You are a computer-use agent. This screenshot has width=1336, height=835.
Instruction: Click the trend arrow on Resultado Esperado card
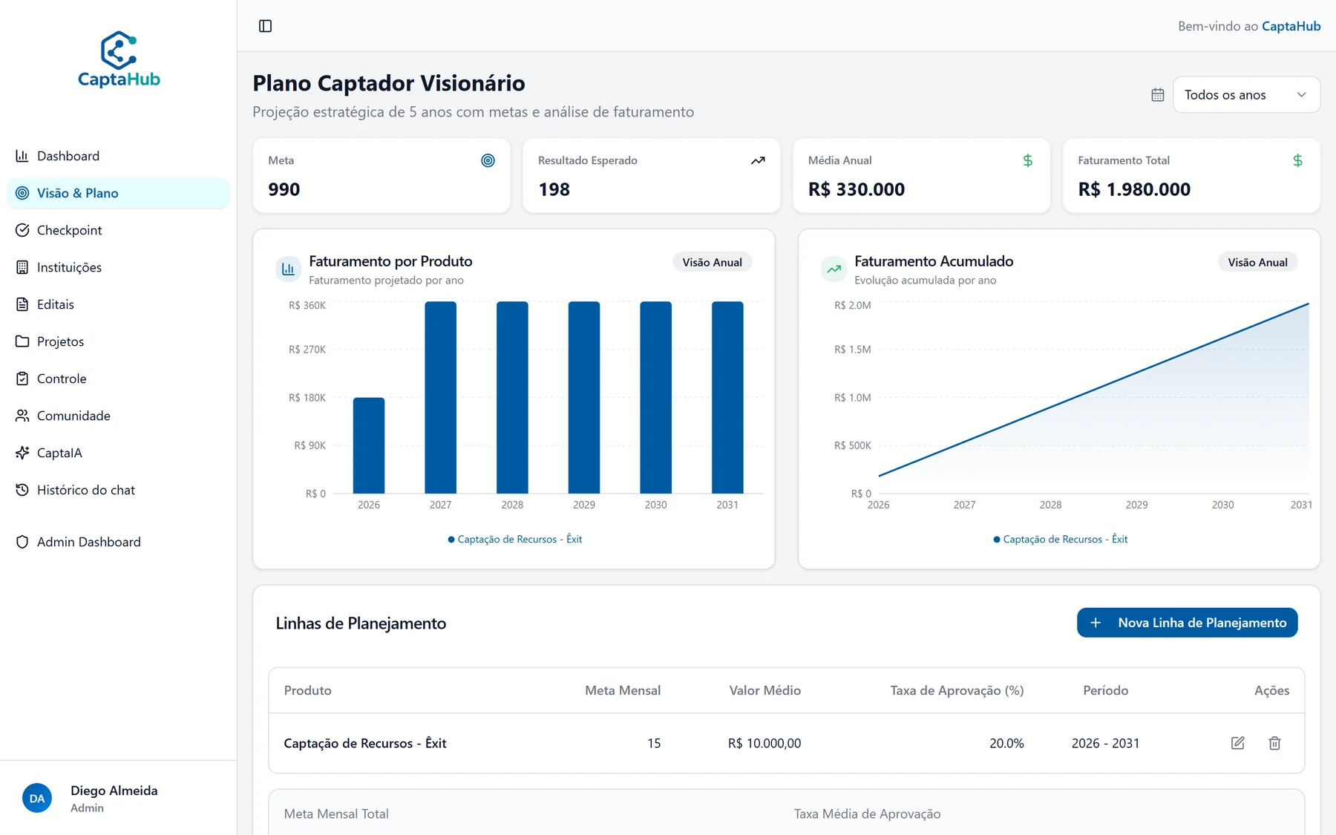(758, 160)
